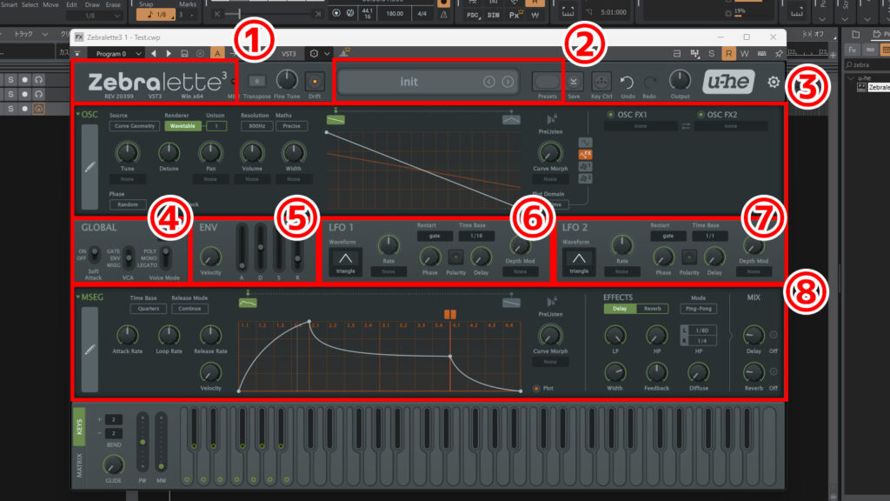Open the Key Ctrl panel

pos(601,81)
